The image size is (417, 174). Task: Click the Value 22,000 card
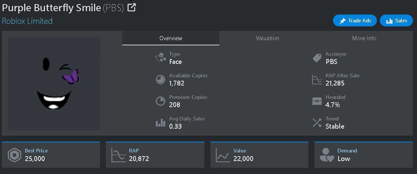pyautogui.click(x=259, y=155)
